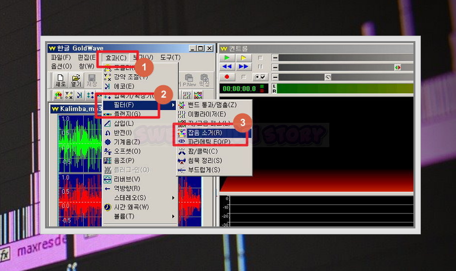Click the balance slider red-green handle
Screen dimensions: 456x271
point(398,67)
